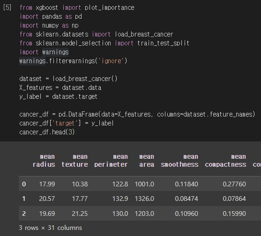Click the 'mean area' column header
Image resolution: width=261 pixels, height=236 pixels.
147,161
